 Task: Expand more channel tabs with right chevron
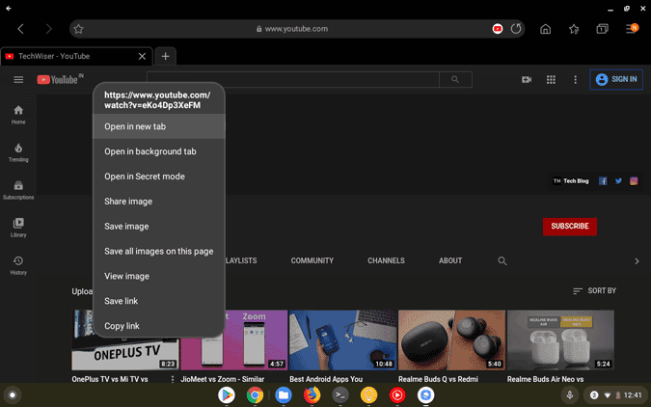pos(637,260)
